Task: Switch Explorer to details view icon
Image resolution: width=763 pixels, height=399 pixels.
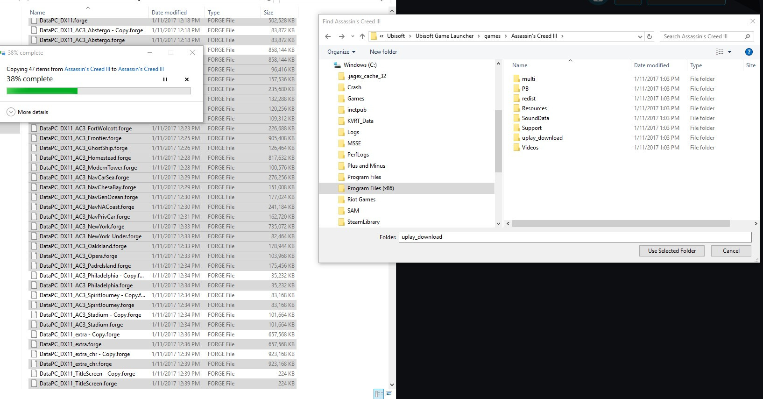Action: pos(379,394)
